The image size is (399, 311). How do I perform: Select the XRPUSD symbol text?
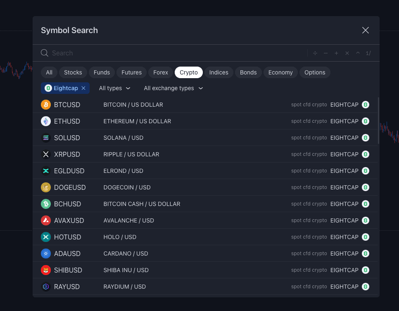click(67, 154)
